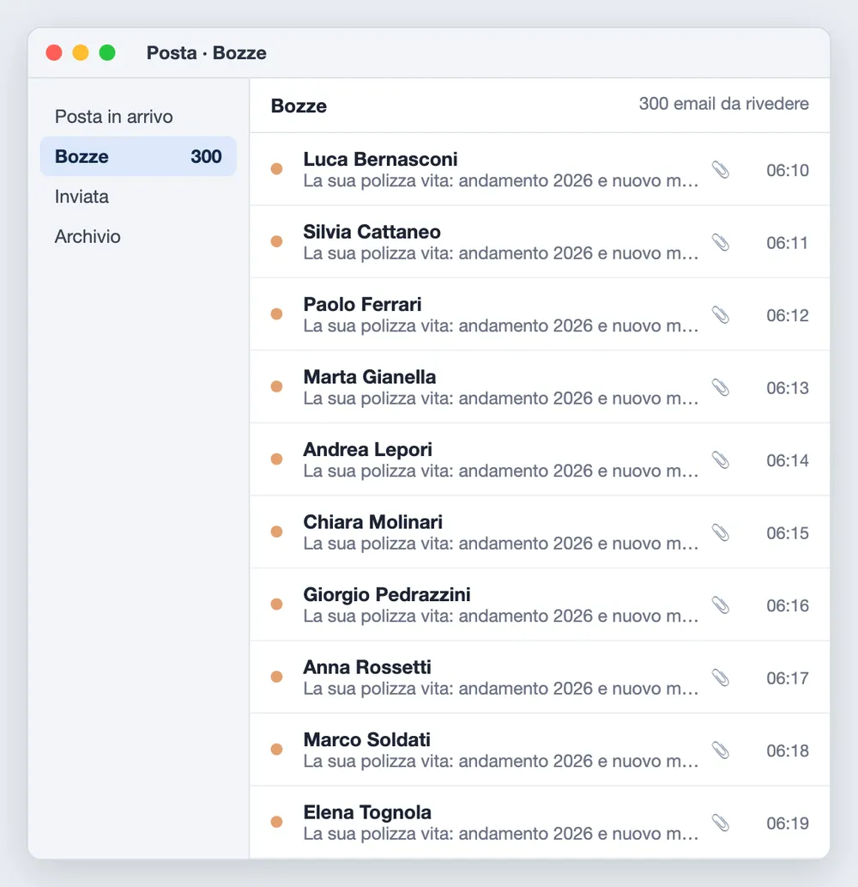Screen dimensions: 858x887
Task: Close the Posta window with red button
Action: tap(54, 52)
